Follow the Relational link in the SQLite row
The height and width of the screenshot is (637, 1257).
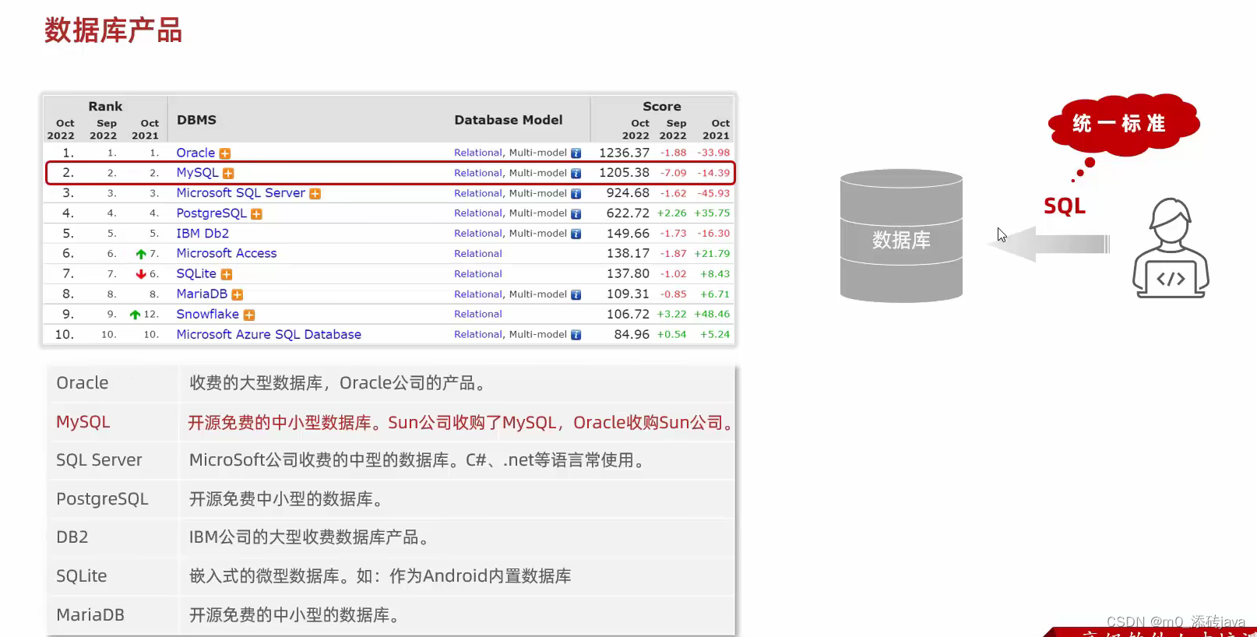coord(478,274)
